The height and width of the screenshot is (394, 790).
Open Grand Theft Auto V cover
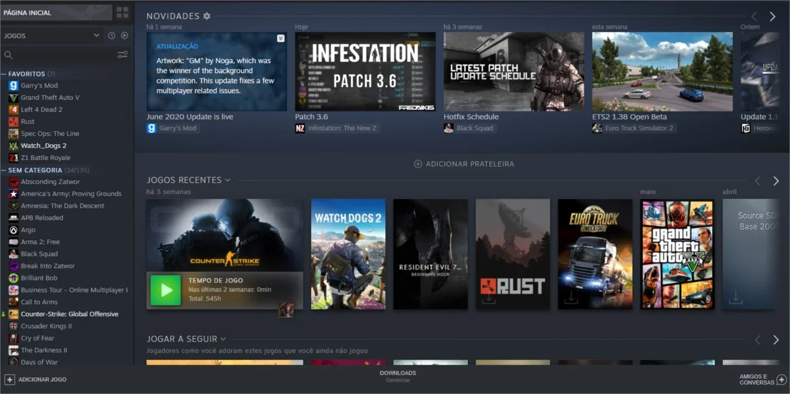tap(678, 254)
